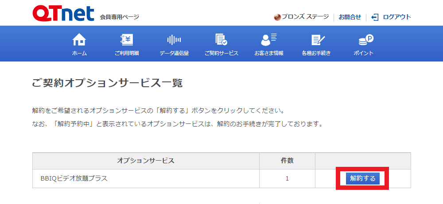
Task: Click the ご利用明細 yen statement icon
Action: [x=127, y=40]
